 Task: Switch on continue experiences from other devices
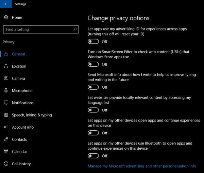point(93,133)
